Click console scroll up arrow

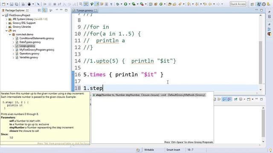click(263, 108)
